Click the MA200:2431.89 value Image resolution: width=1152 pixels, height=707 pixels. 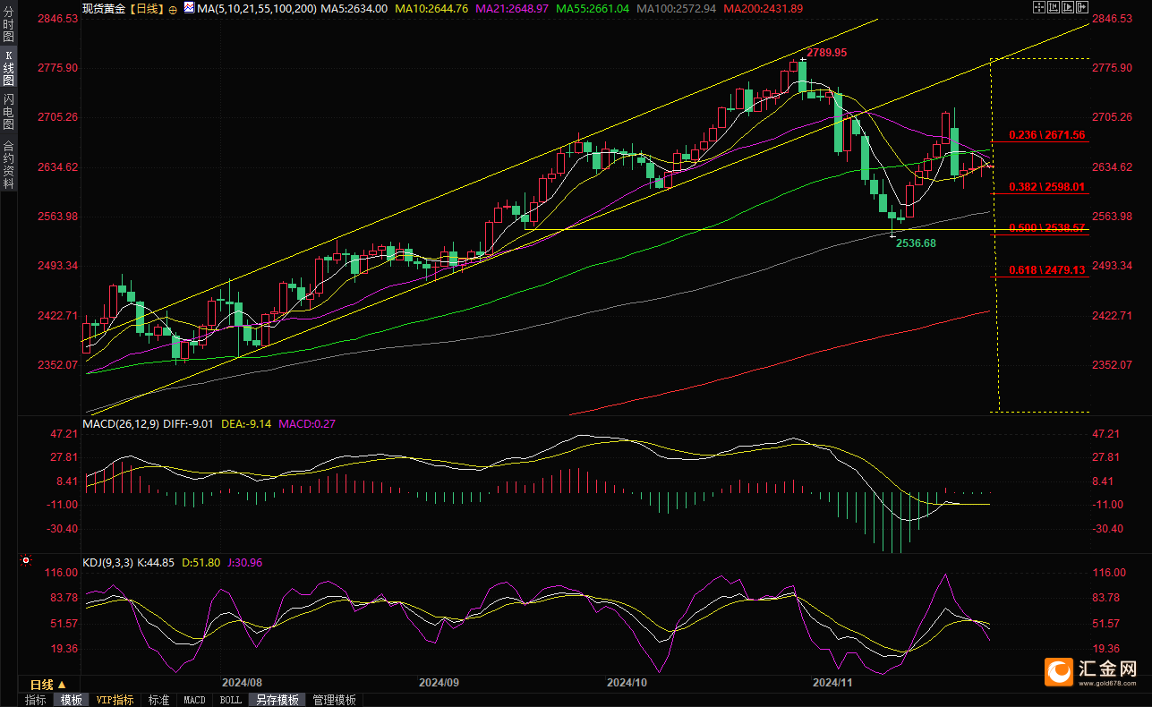click(x=763, y=8)
